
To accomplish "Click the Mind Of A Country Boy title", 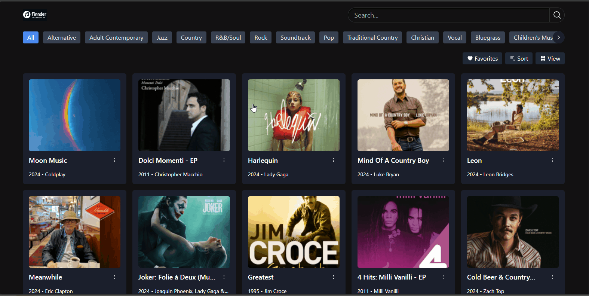I will pos(393,160).
